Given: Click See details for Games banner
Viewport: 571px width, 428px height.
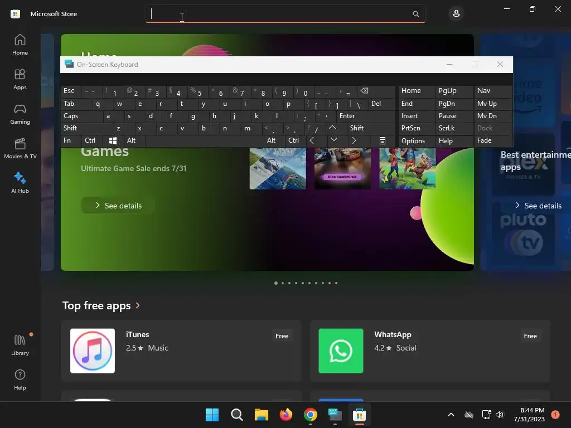Looking at the screenshot, I should tap(118, 206).
